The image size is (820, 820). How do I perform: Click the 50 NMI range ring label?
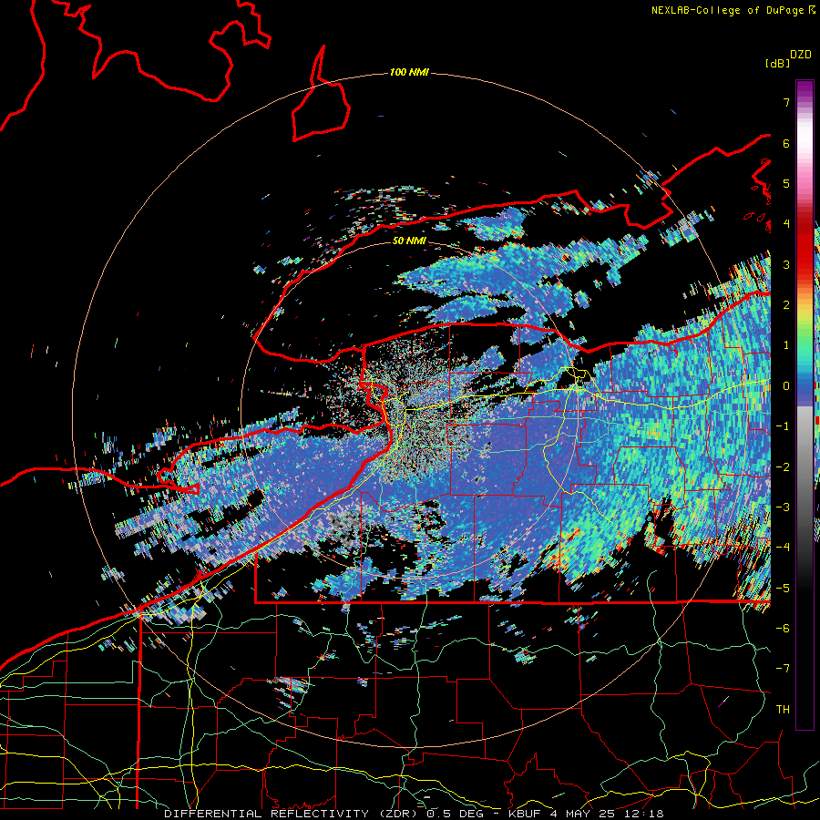coord(409,241)
